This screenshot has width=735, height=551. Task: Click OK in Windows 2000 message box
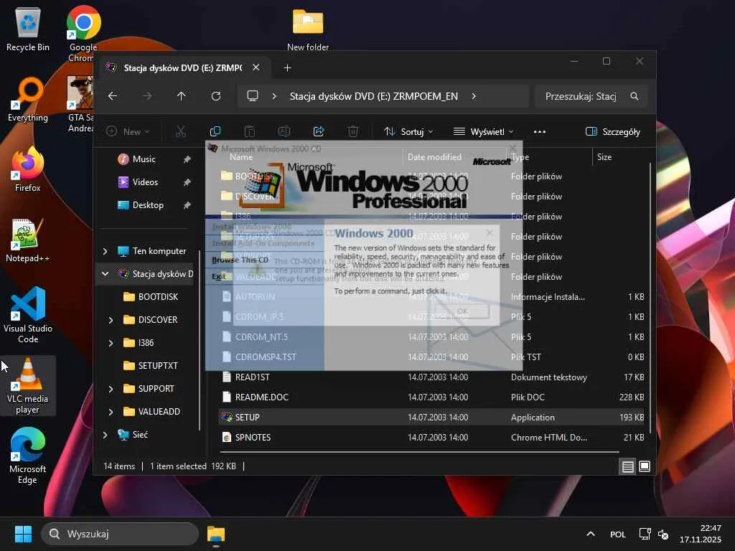[462, 311]
